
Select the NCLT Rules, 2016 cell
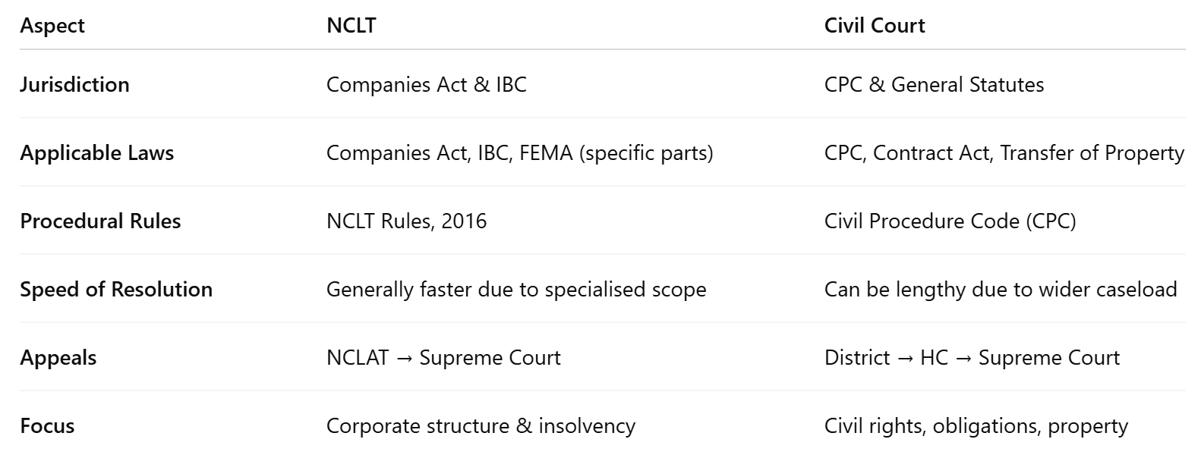pyautogui.click(x=407, y=221)
